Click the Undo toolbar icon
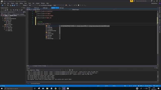161x90 pixels. click(x=17, y=5)
